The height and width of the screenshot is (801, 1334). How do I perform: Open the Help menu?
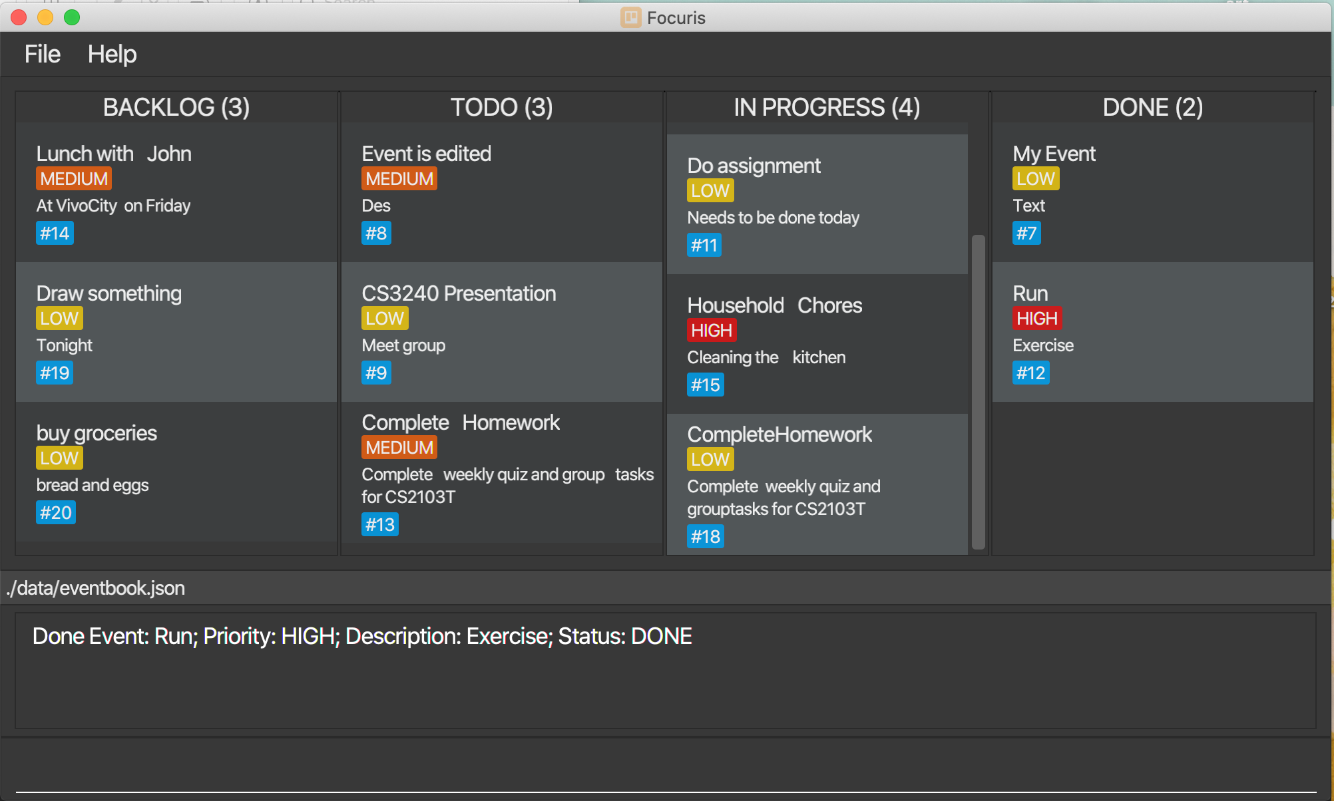point(112,54)
